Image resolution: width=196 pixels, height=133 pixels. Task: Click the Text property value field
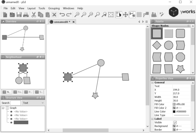coord(181,86)
